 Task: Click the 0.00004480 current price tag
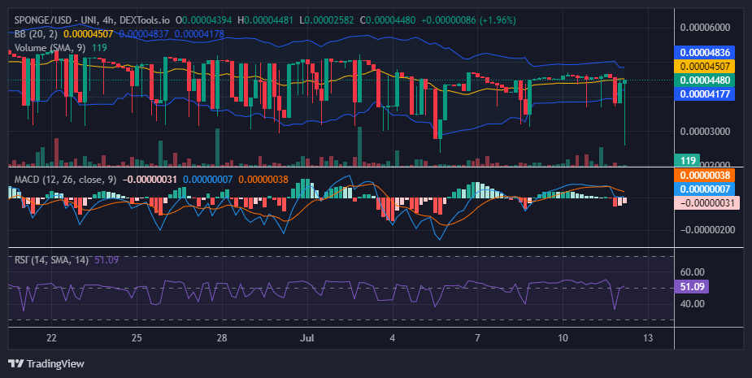704,80
